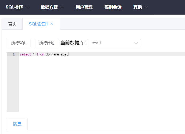Open the SQL操作 menu
185x134 pixels.
coord(14,7)
